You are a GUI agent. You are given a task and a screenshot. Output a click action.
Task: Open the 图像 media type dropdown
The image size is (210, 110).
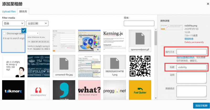coord(14,23)
